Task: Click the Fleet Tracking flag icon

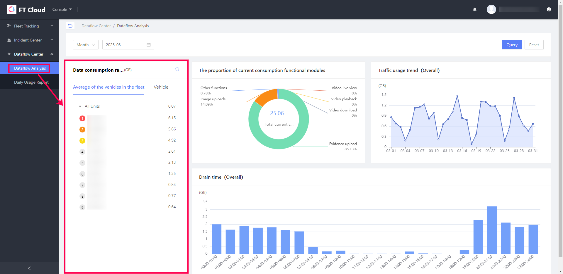Action: click(9, 26)
